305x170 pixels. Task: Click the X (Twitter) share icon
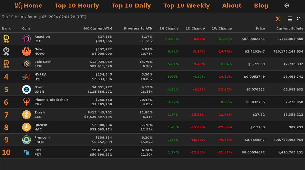coord(278,19)
